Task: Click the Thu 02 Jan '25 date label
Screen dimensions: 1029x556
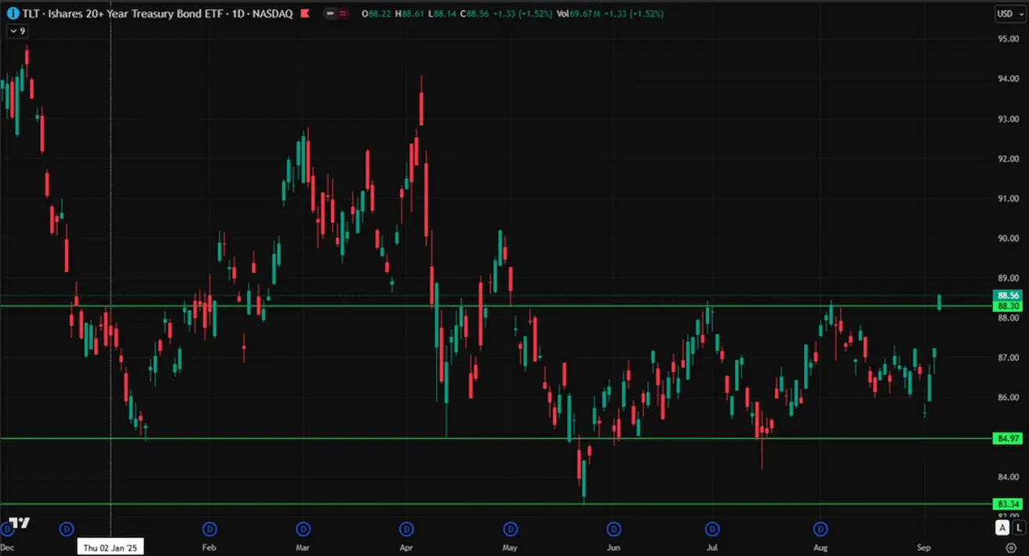Action: point(111,547)
